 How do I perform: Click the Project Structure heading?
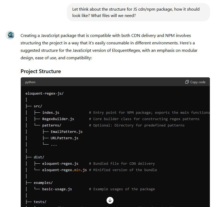tap(41, 71)
